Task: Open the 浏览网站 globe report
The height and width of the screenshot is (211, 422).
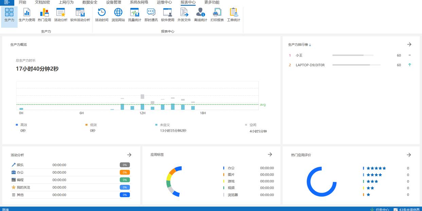Action: 118,15
